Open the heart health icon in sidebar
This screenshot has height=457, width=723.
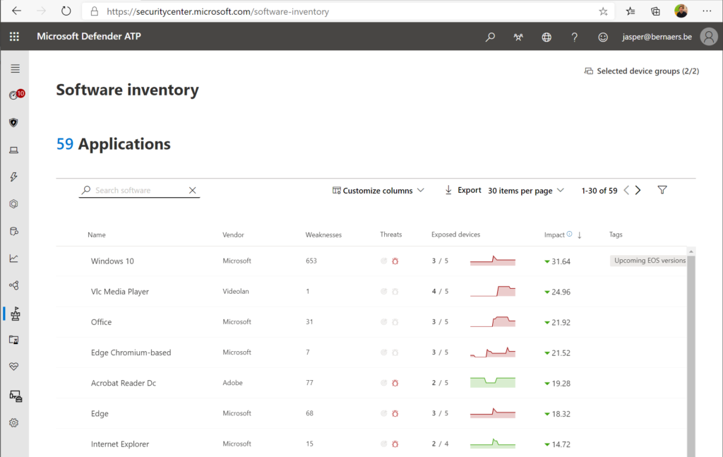(14, 367)
